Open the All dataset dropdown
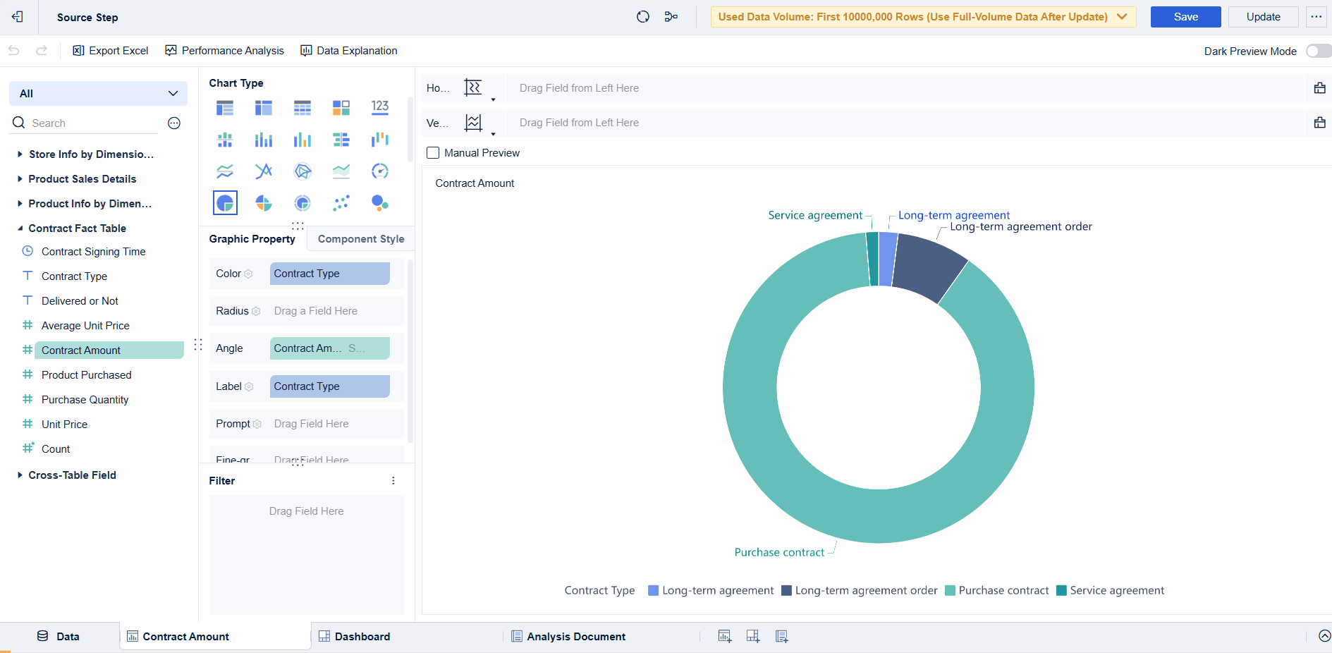This screenshot has width=1332, height=653. tap(98, 94)
